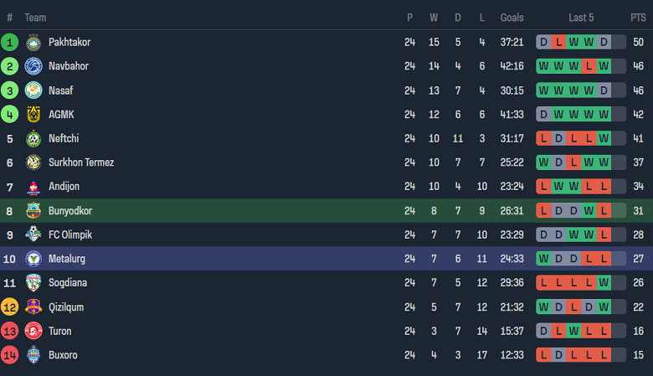Click Pakhtakor's first draw result in Last 5
Viewport: 653px width, 376px height.
[x=543, y=42]
